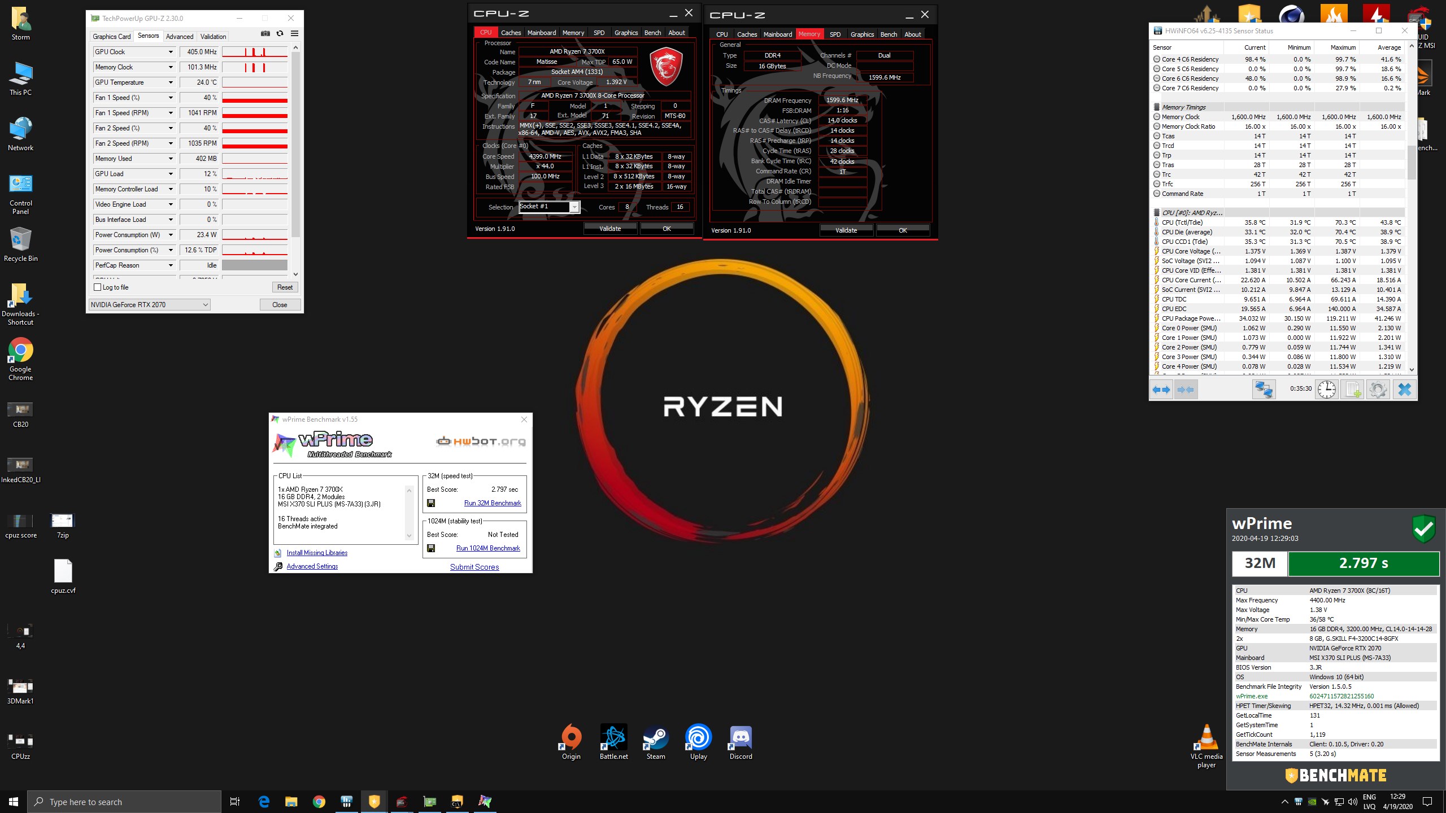The width and height of the screenshot is (1446, 813).
Task: Open the Memory Clock sensor dropdown
Action: pos(171,67)
